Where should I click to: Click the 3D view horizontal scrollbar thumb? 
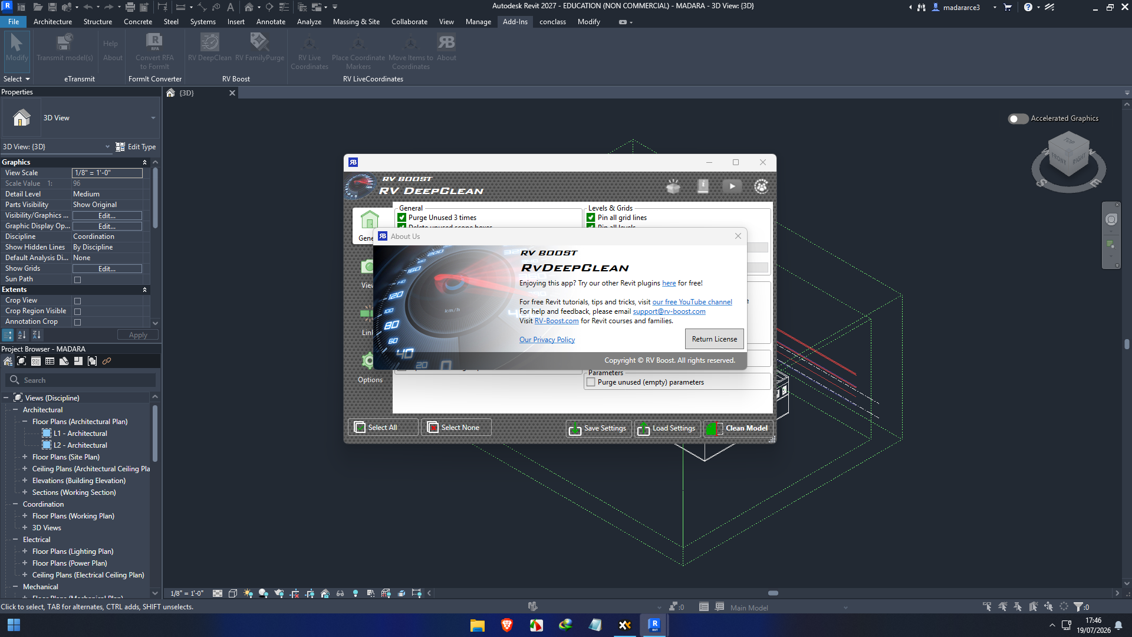click(x=773, y=593)
